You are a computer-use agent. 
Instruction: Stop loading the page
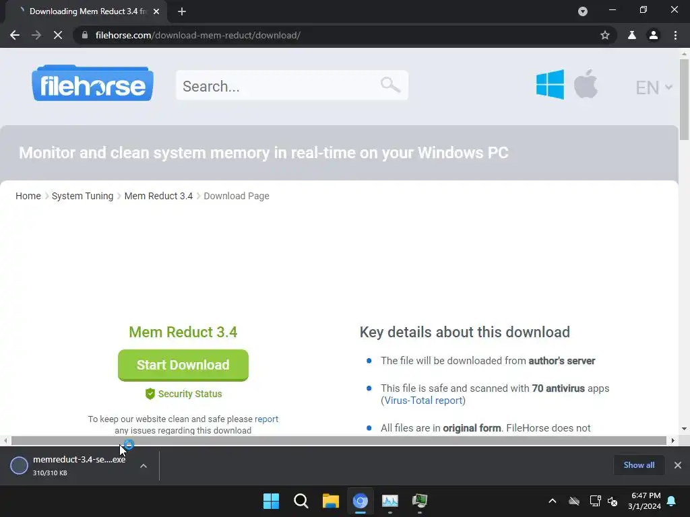pyautogui.click(x=58, y=35)
